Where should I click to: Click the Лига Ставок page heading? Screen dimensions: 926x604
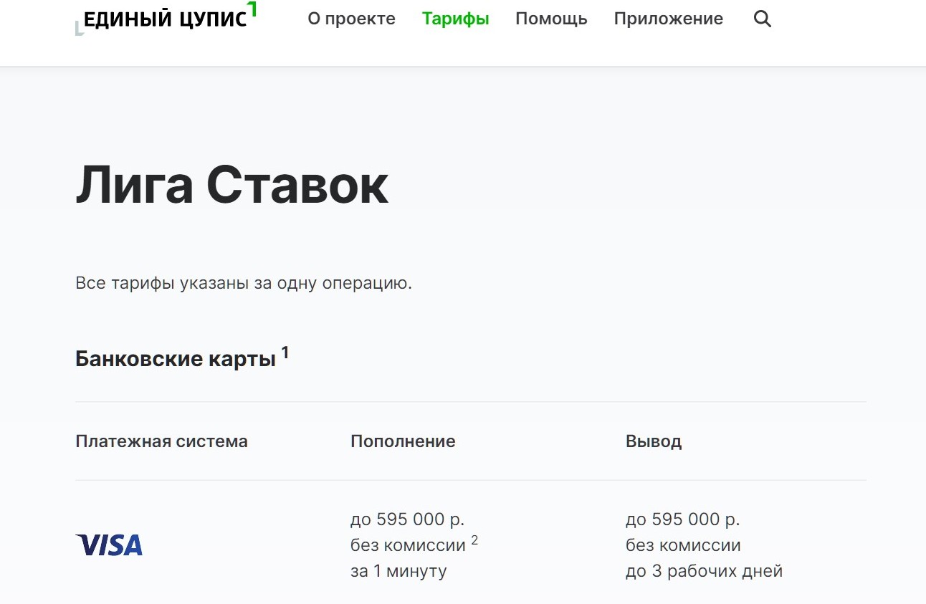click(231, 185)
